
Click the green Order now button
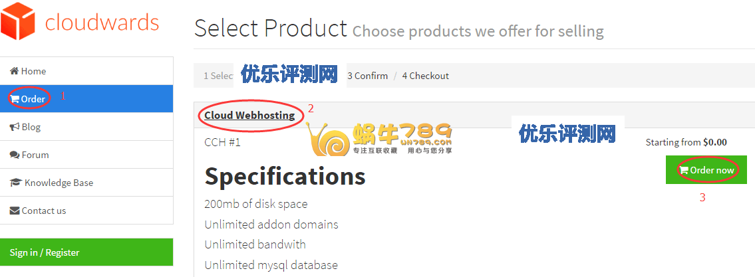click(x=706, y=170)
